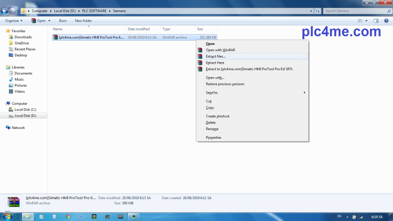393x221 pixels.
Task: Expand the Organize dropdown
Action: [x=14, y=21]
